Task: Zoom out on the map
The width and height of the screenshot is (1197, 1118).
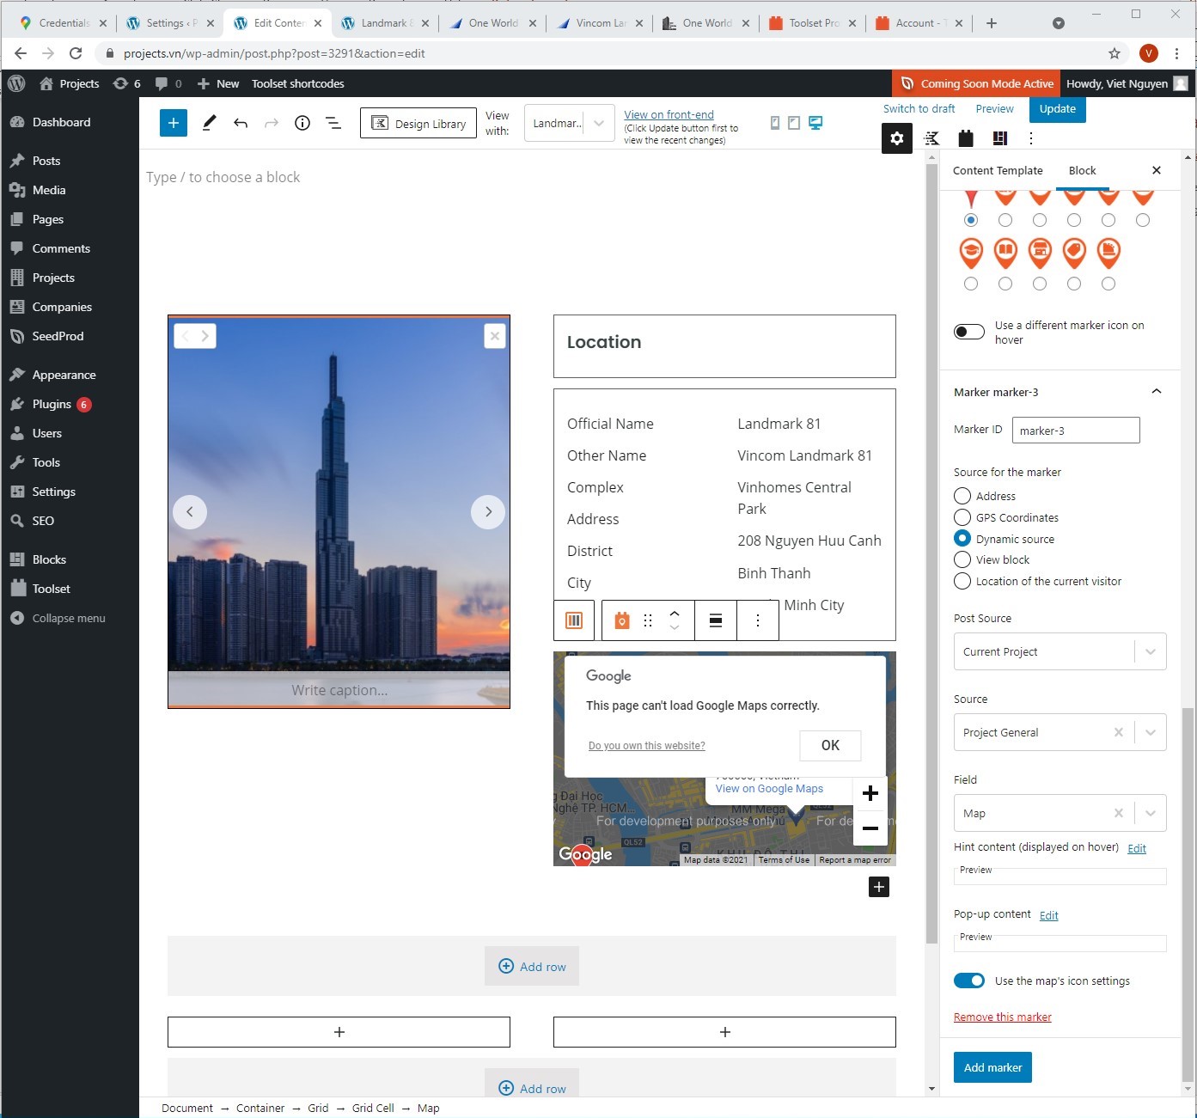Action: tap(870, 828)
